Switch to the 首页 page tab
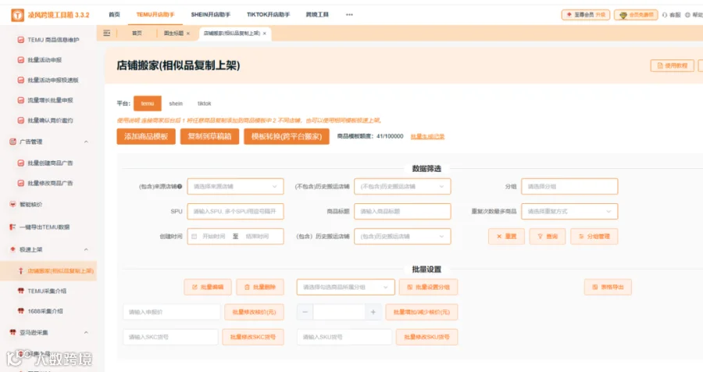 (x=137, y=34)
